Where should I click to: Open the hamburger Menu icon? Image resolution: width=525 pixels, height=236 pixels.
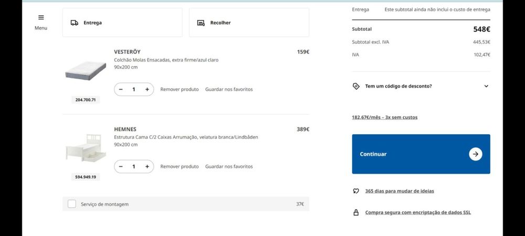pos(41,17)
